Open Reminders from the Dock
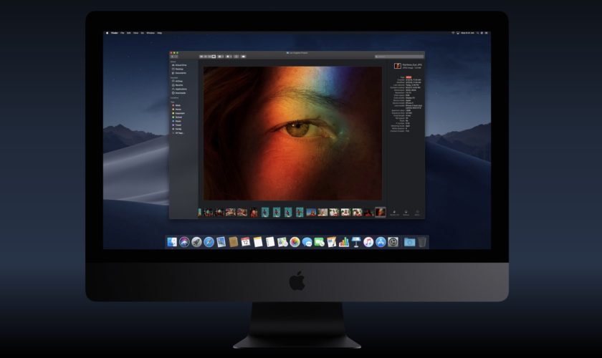This screenshot has width=602, height=358. pyautogui.click(x=270, y=242)
